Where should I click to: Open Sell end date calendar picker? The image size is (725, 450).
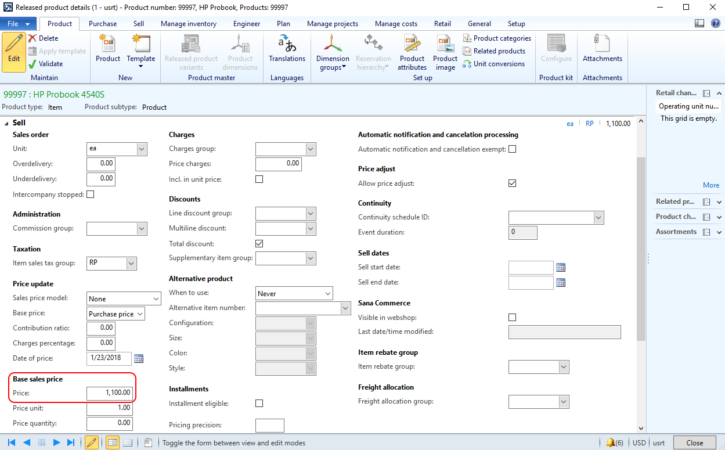(561, 283)
